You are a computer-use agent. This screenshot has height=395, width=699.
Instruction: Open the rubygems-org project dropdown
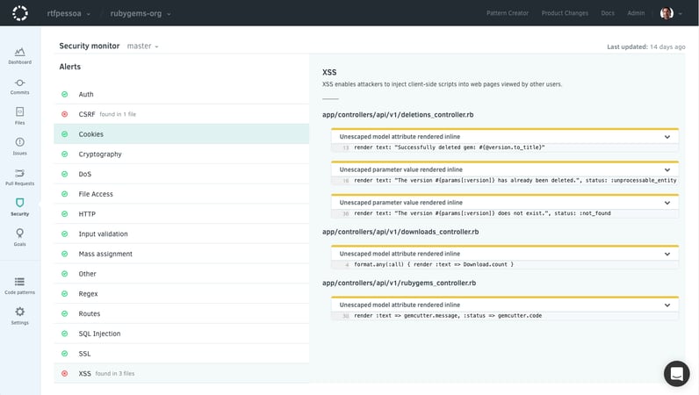(x=141, y=13)
